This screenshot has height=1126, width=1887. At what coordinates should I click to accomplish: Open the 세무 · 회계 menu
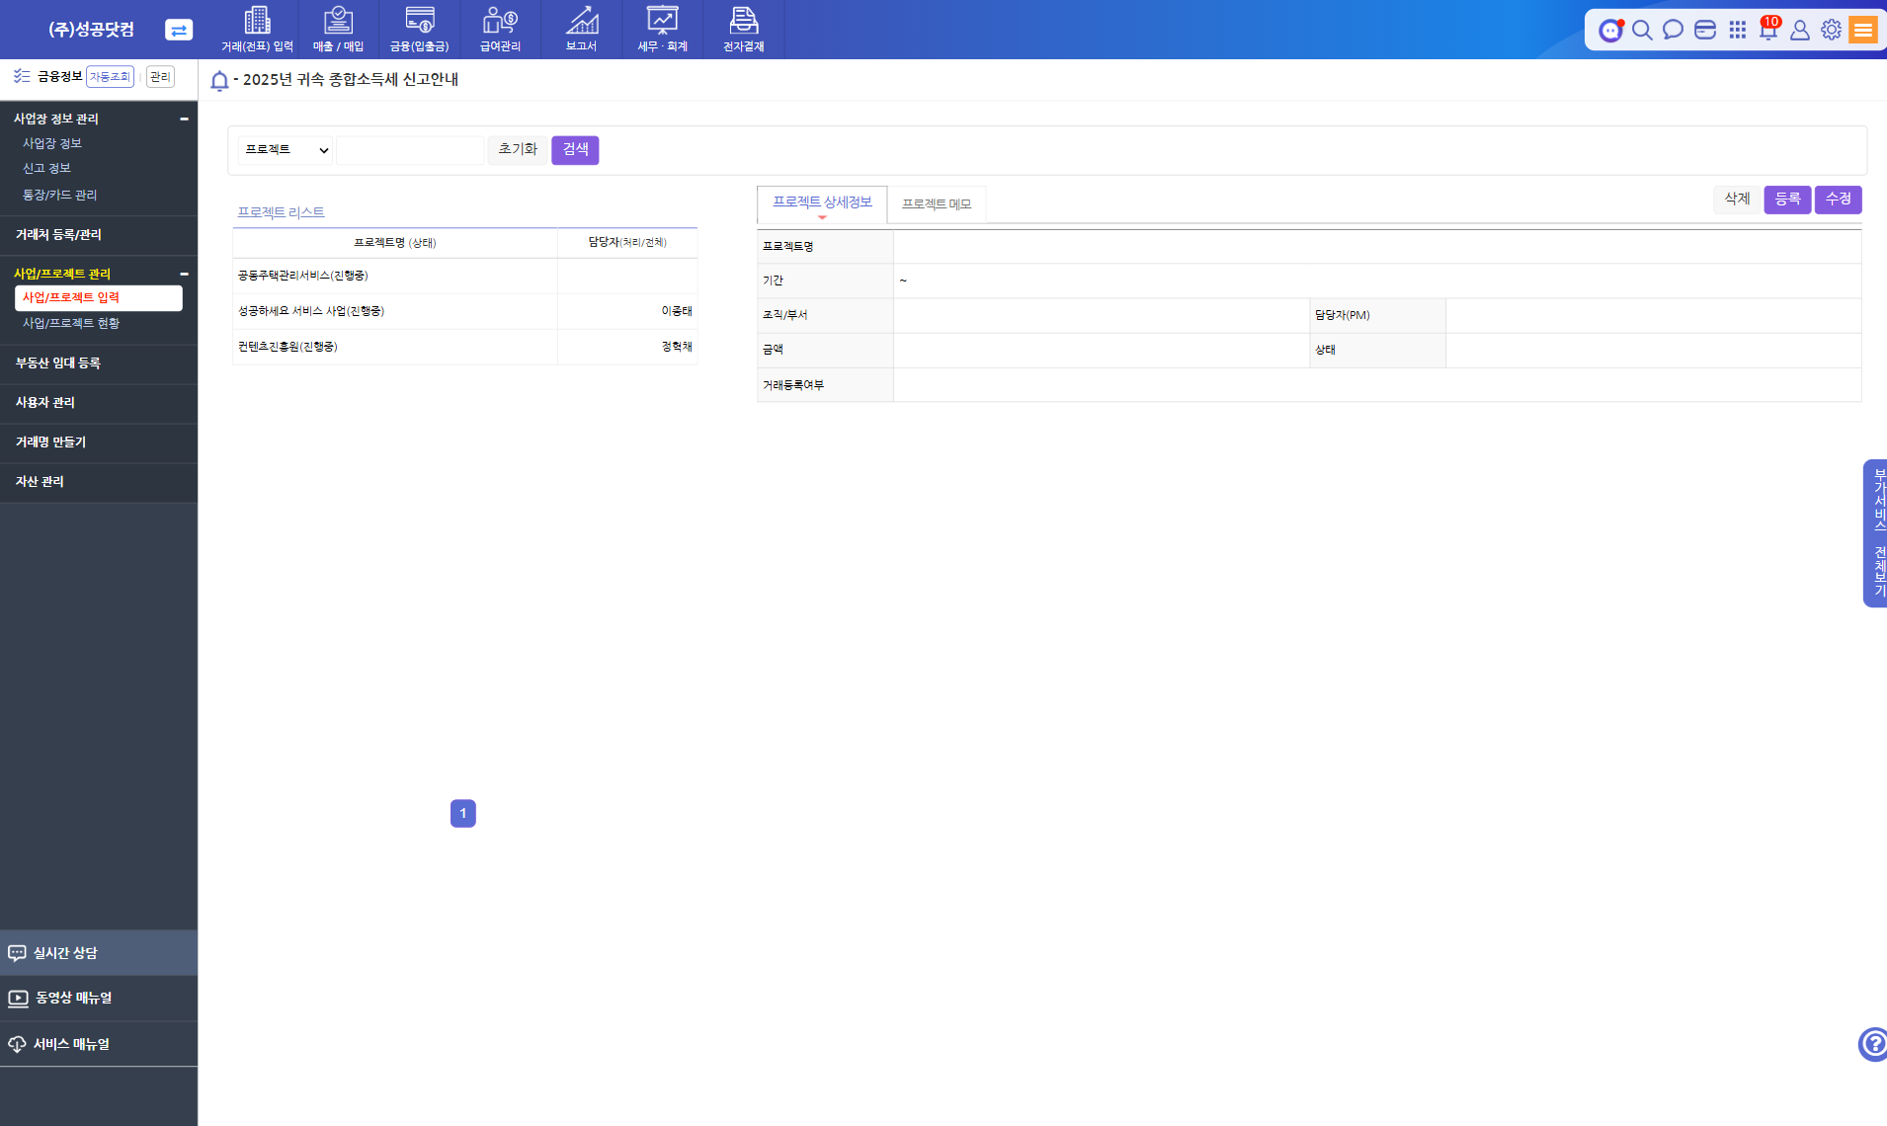click(x=662, y=30)
